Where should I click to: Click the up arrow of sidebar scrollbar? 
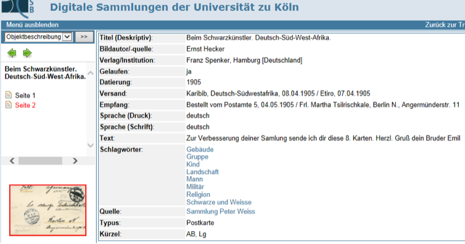coord(90,73)
